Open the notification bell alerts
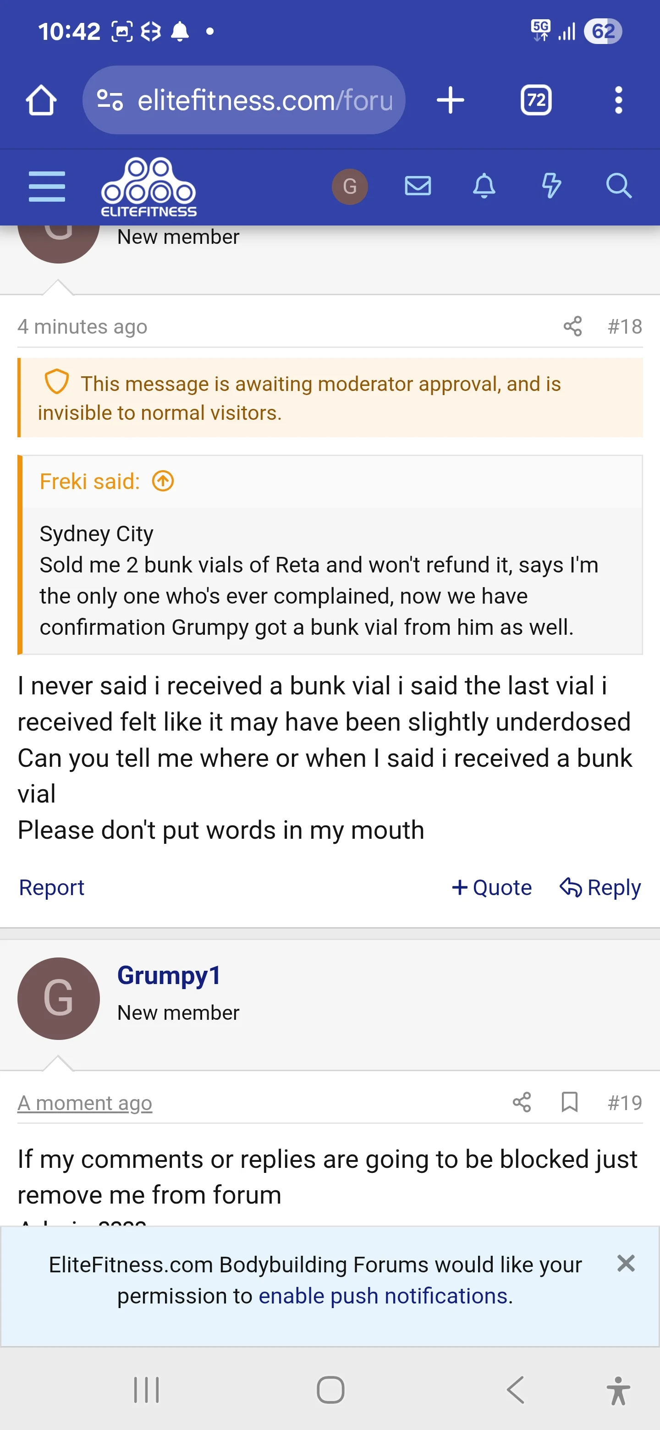660x1430 pixels. click(x=484, y=186)
